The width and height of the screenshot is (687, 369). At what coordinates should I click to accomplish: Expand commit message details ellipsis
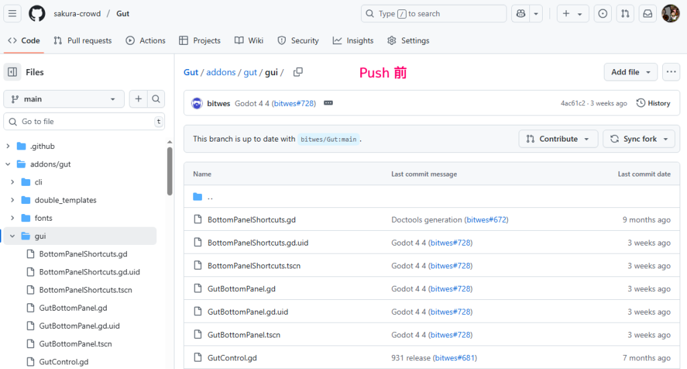(x=328, y=103)
